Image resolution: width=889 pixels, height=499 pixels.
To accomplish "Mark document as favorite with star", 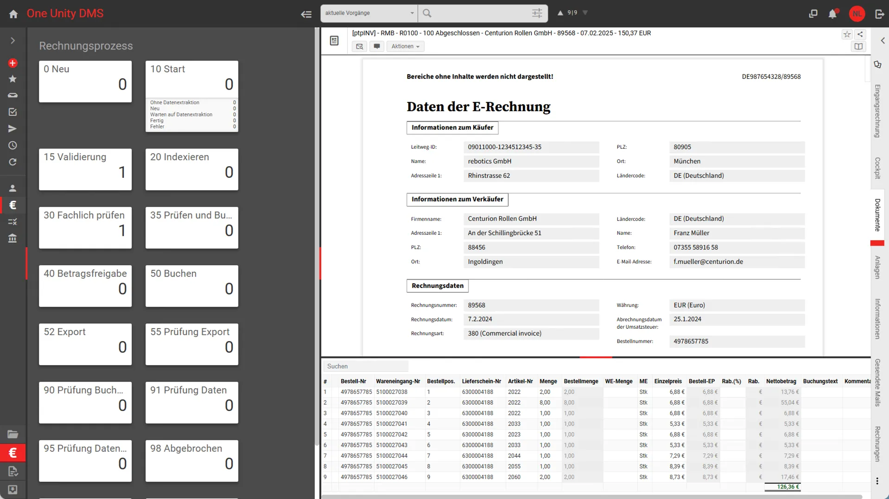I will coord(847,34).
